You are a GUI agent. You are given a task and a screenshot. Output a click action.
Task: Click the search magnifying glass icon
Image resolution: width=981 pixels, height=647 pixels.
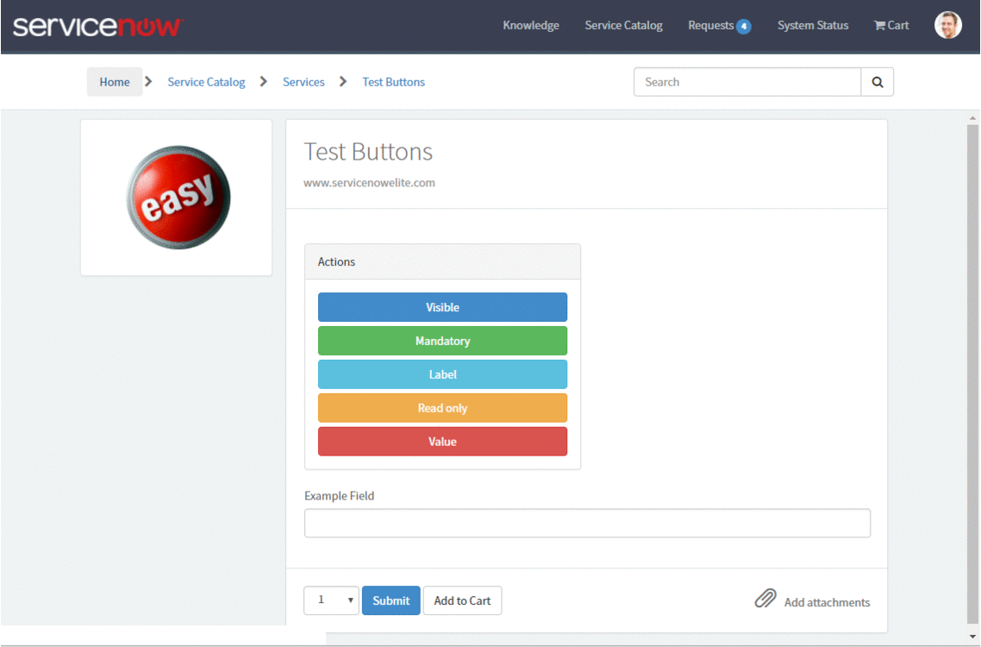click(x=877, y=81)
